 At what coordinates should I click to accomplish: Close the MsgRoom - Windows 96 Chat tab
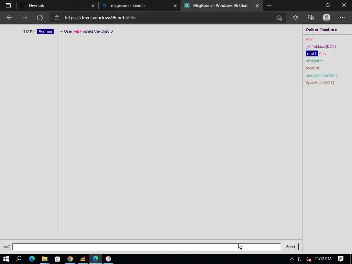click(257, 5)
